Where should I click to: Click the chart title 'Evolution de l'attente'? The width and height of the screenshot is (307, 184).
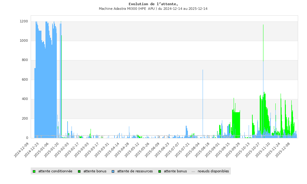coord(153,4)
